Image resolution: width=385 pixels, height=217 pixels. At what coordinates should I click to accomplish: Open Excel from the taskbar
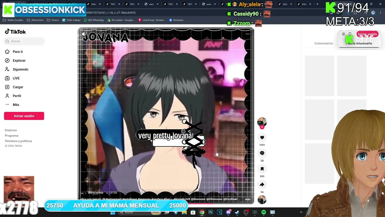pos(255,212)
